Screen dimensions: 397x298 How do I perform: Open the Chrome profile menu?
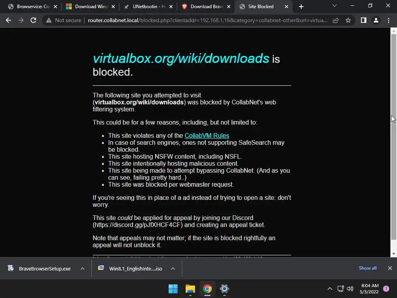click(376, 20)
